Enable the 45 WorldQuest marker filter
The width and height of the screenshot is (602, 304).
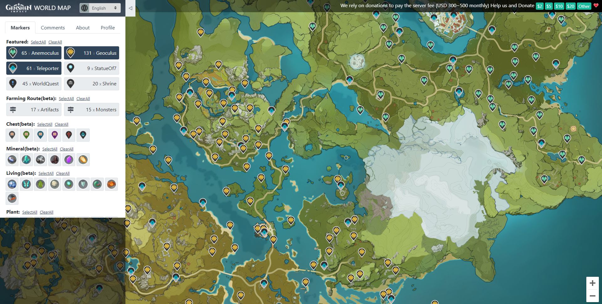coord(34,84)
